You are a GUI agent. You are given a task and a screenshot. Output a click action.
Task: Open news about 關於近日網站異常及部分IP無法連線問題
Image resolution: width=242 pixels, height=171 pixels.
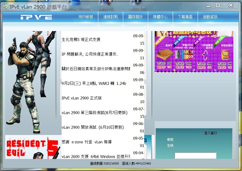coord(96,69)
